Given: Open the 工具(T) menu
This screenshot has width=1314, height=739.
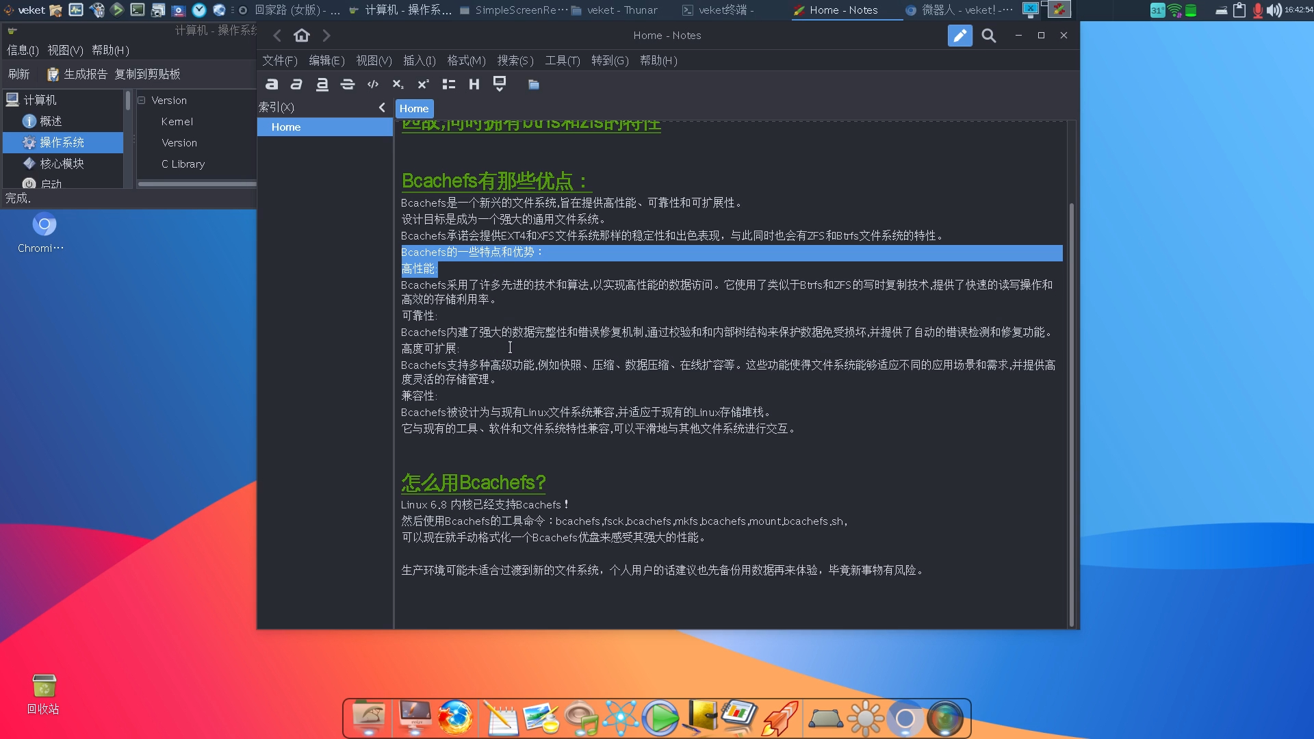Looking at the screenshot, I should (x=562, y=61).
